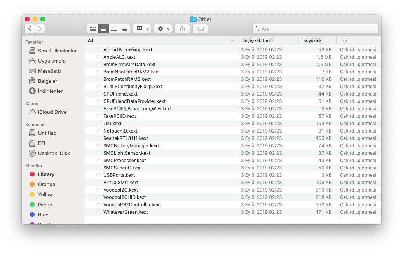The width and height of the screenshot is (403, 253).
Task: Select the Lilu.kext file
Action: [112, 124]
